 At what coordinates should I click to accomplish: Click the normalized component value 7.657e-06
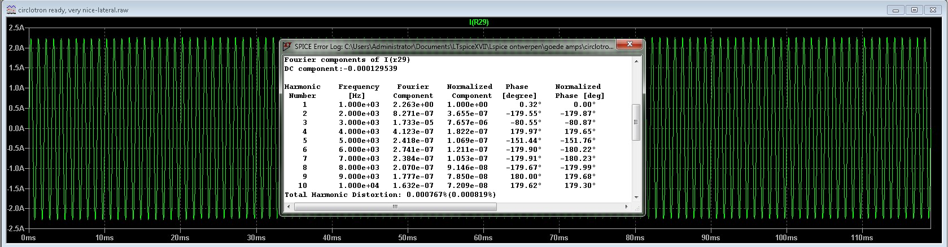pos(468,123)
